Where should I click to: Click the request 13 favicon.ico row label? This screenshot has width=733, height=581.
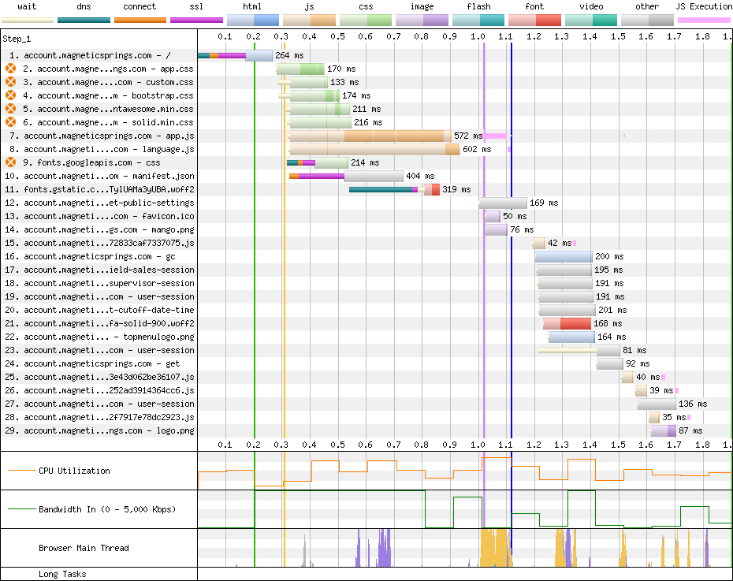pos(99,217)
